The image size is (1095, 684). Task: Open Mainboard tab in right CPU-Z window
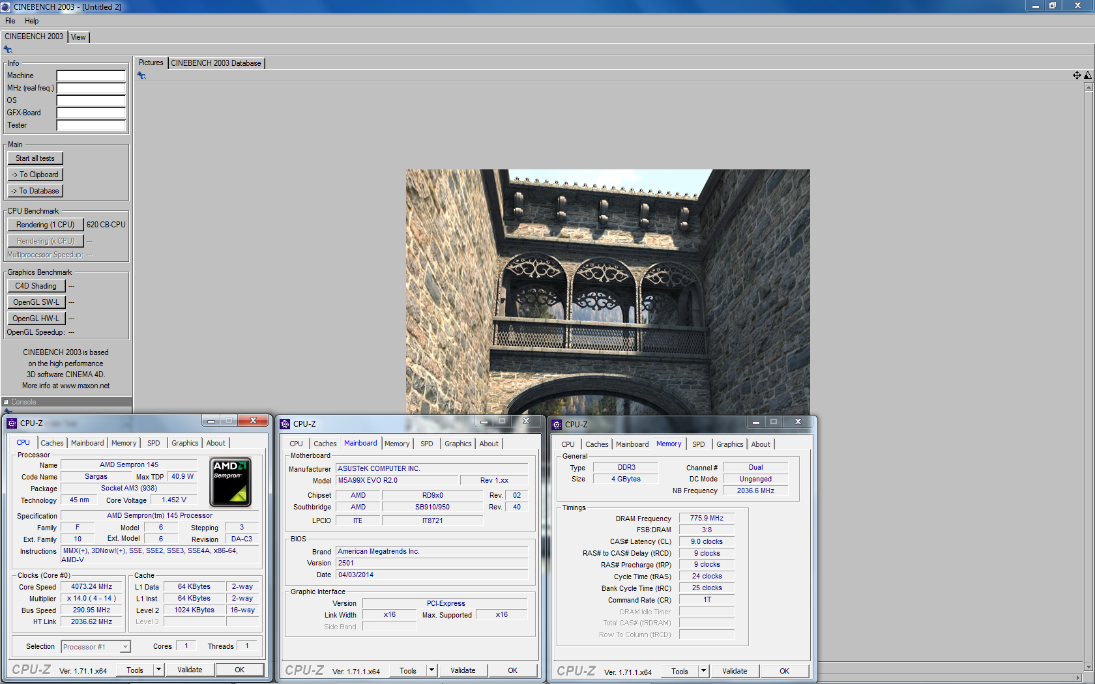pyautogui.click(x=632, y=444)
